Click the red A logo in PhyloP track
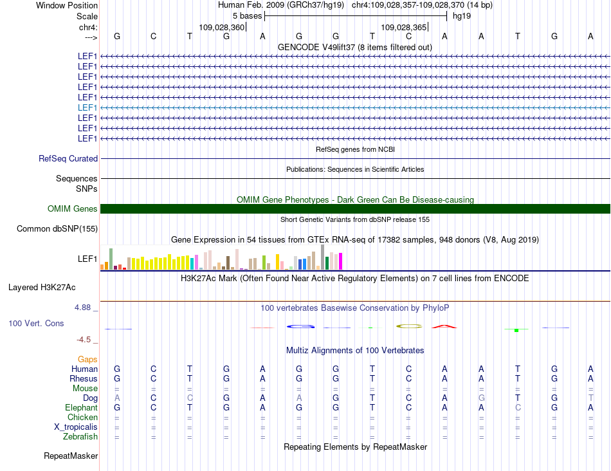Image resolution: width=611 pixels, height=471 pixels. (x=444, y=326)
